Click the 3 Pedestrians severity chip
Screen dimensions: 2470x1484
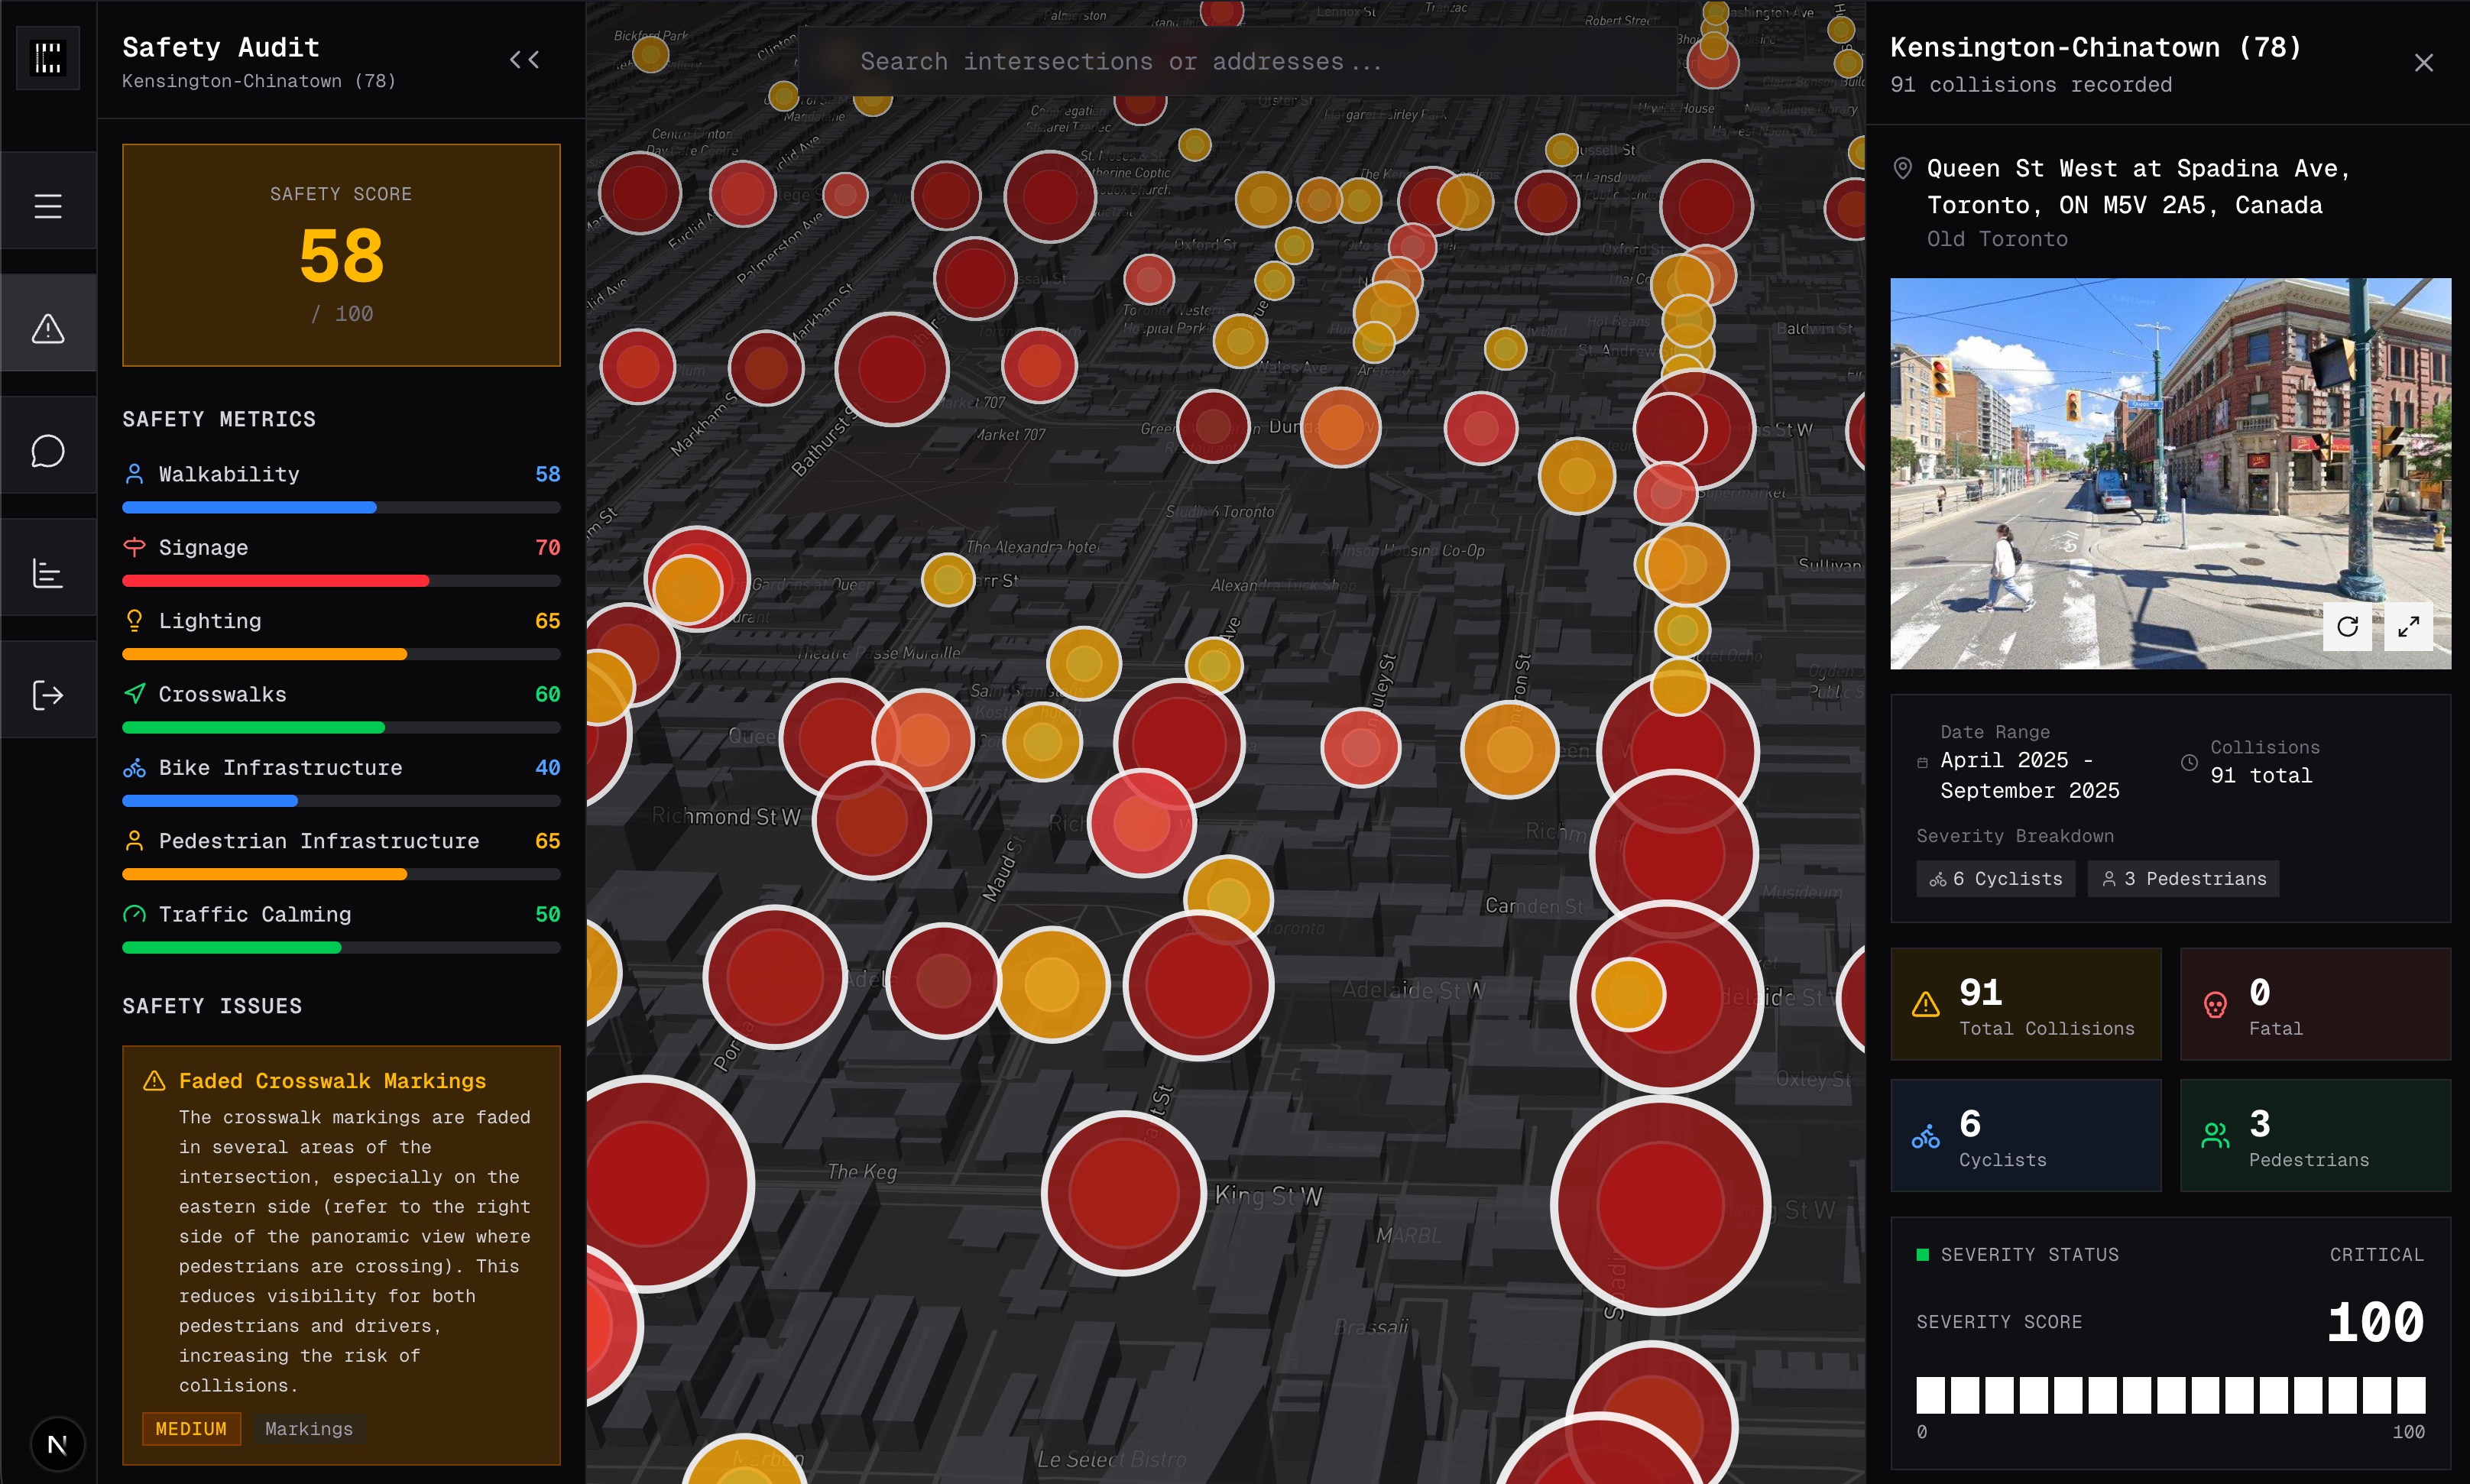2183,879
